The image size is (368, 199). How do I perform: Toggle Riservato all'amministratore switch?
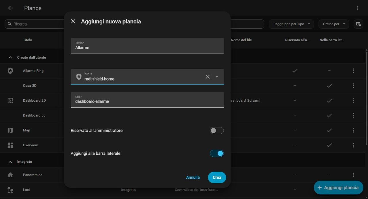[217, 131]
